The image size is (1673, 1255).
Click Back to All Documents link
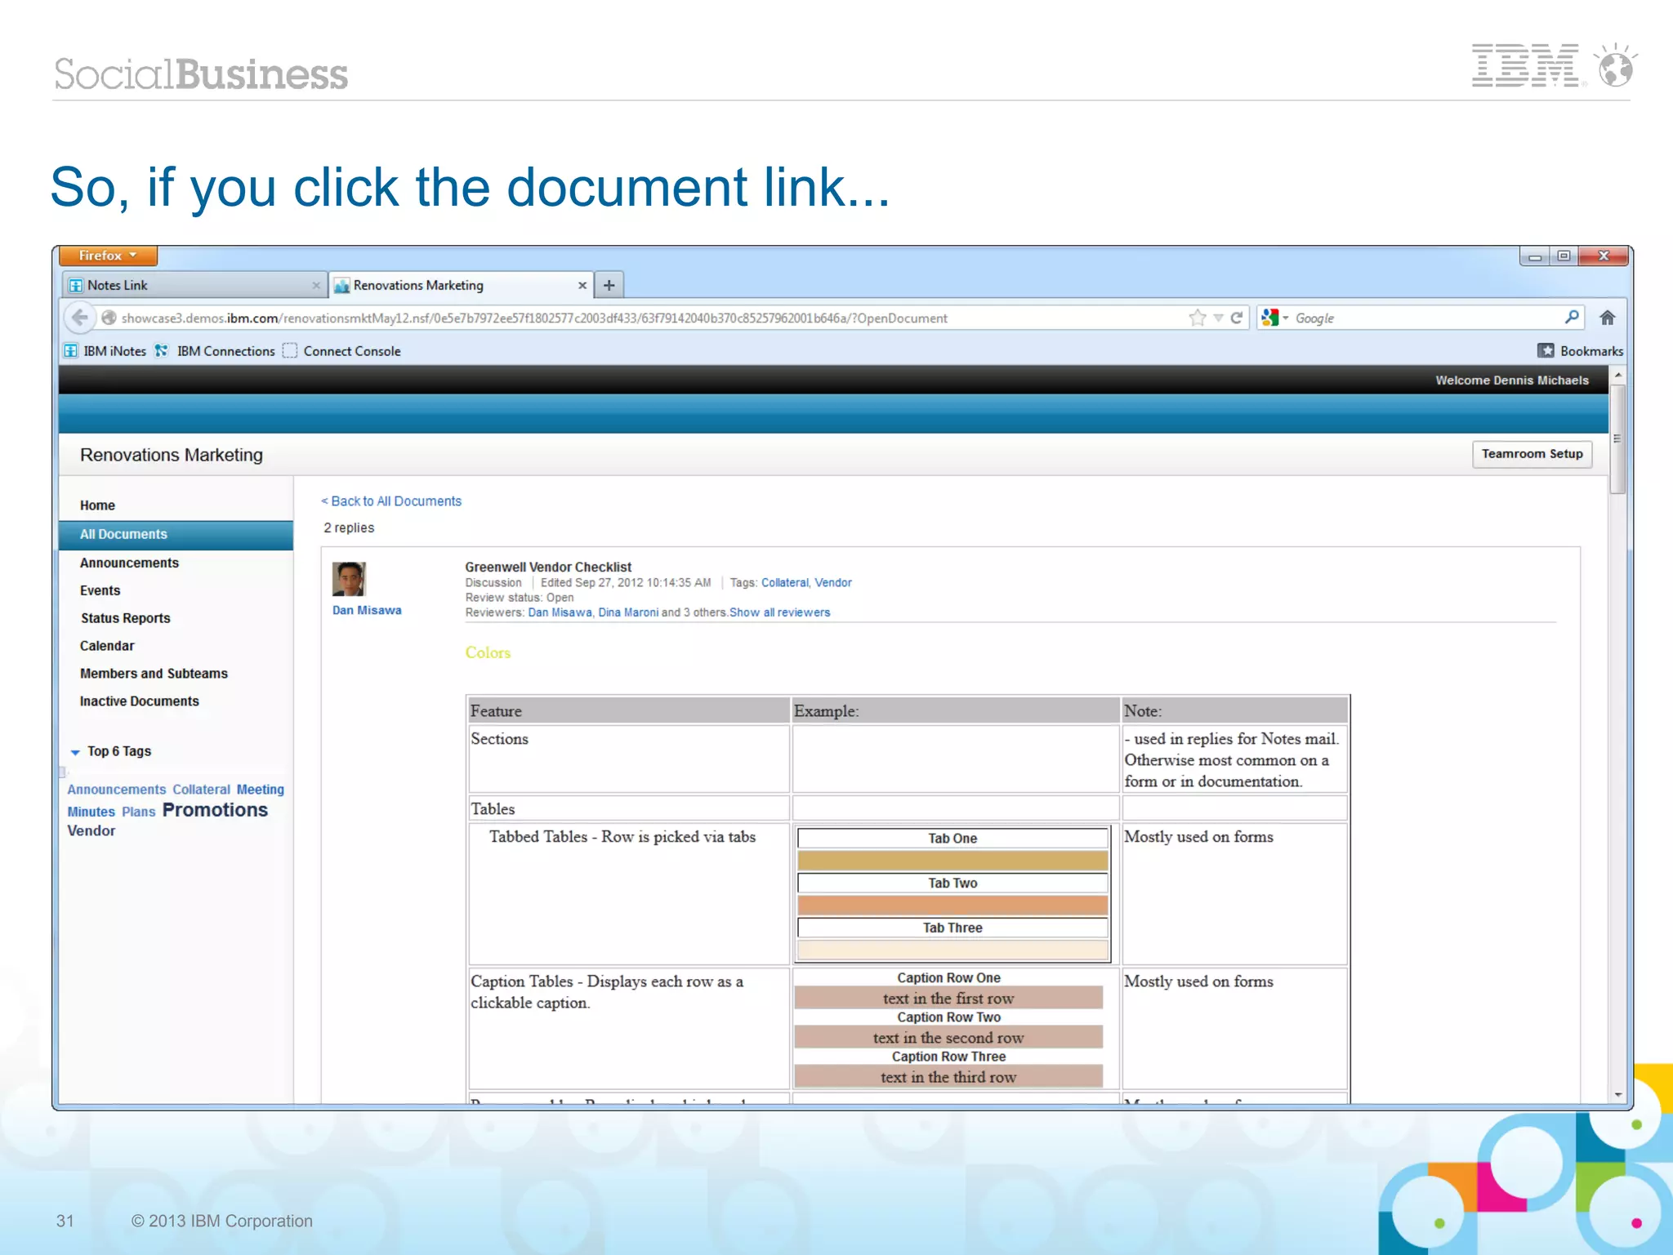391,501
